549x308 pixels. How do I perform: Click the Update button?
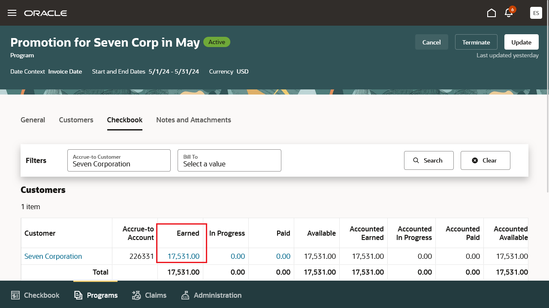coord(522,42)
